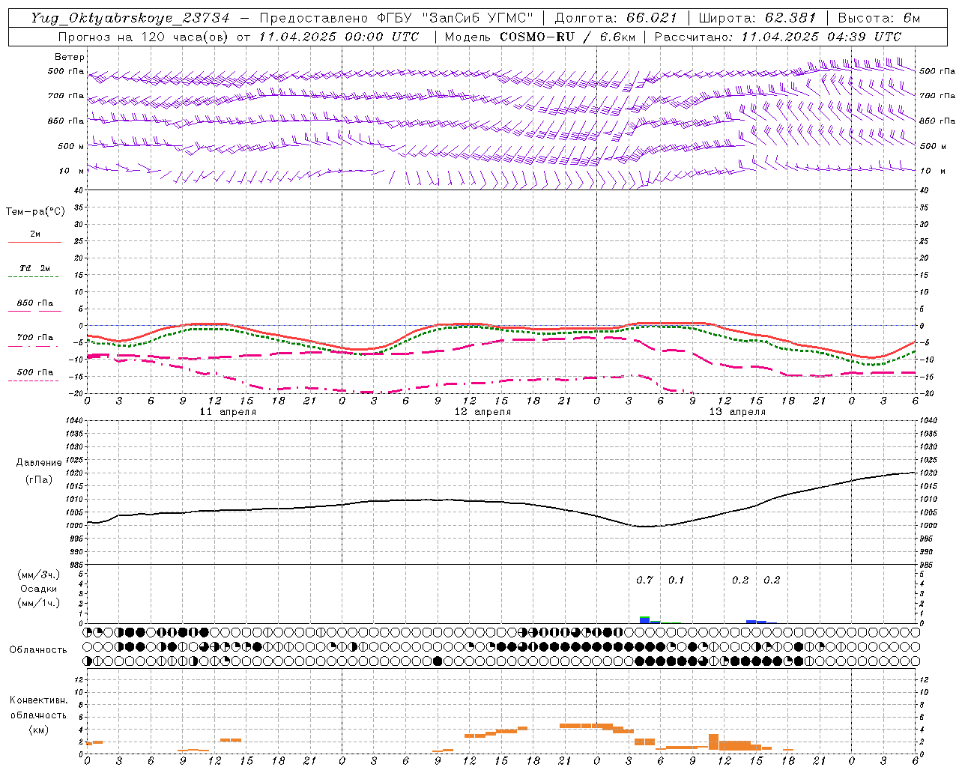Click the Рассчитано: 11.04.2025 04:39 UTC timestamp

coord(778,37)
